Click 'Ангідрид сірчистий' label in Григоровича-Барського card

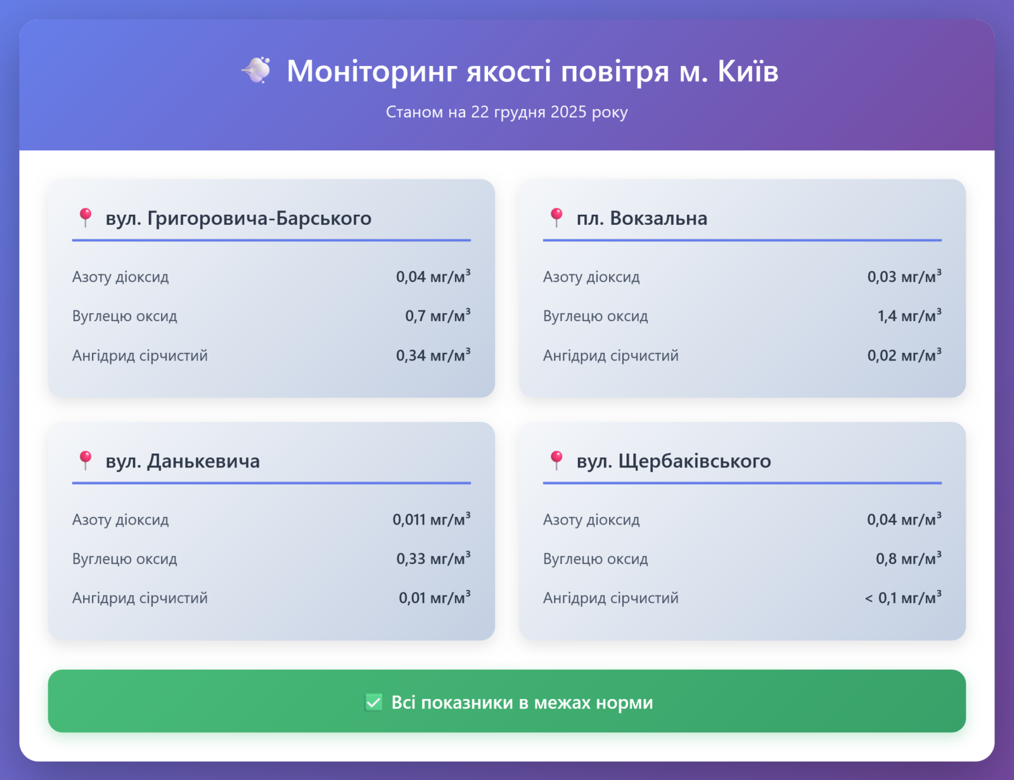(140, 355)
